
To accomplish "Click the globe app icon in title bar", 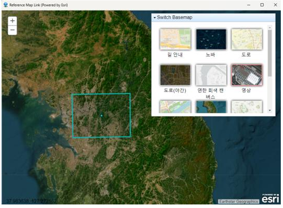I will [6, 5].
